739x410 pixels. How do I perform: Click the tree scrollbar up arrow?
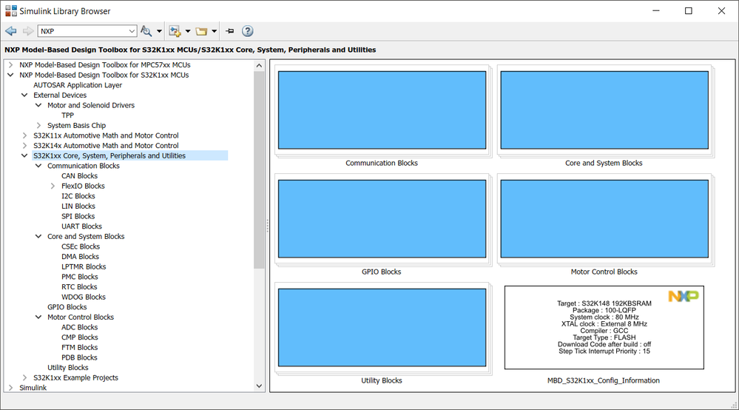[x=259, y=66]
